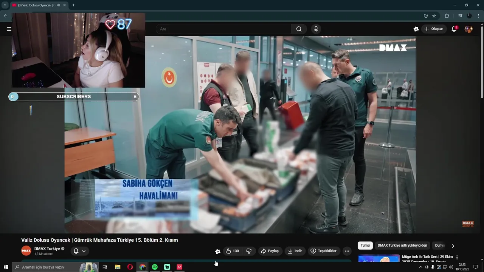Open DMAX Turkiye channel avatar
Screen dimensions: 484x272
pos(26,250)
